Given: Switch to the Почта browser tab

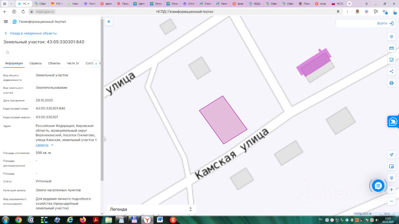Looking at the screenshot, I should (x=90, y=4).
